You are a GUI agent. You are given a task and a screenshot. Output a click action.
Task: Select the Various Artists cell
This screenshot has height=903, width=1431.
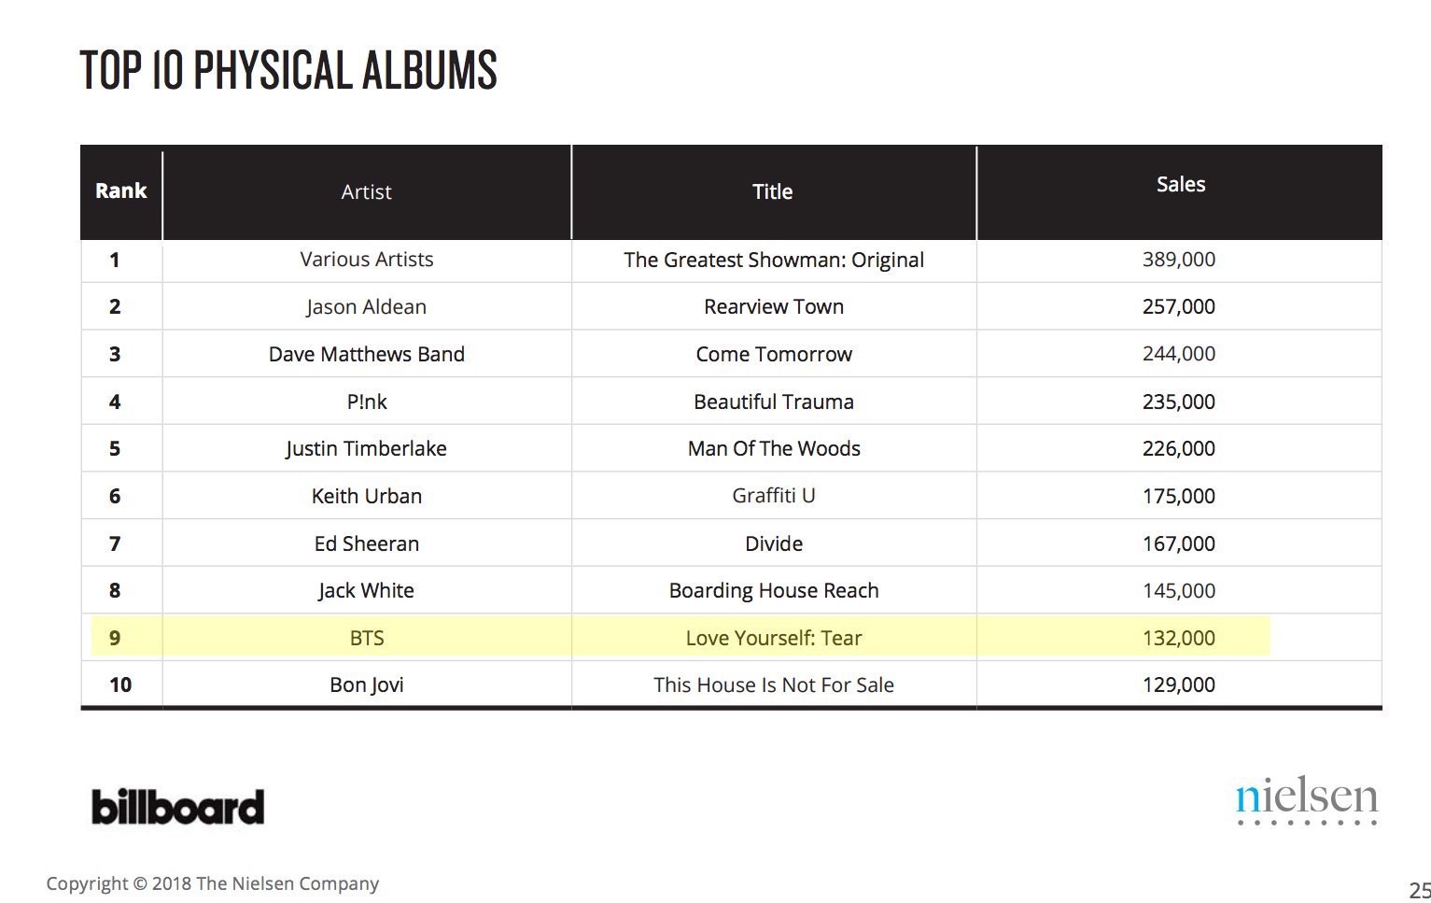point(366,260)
